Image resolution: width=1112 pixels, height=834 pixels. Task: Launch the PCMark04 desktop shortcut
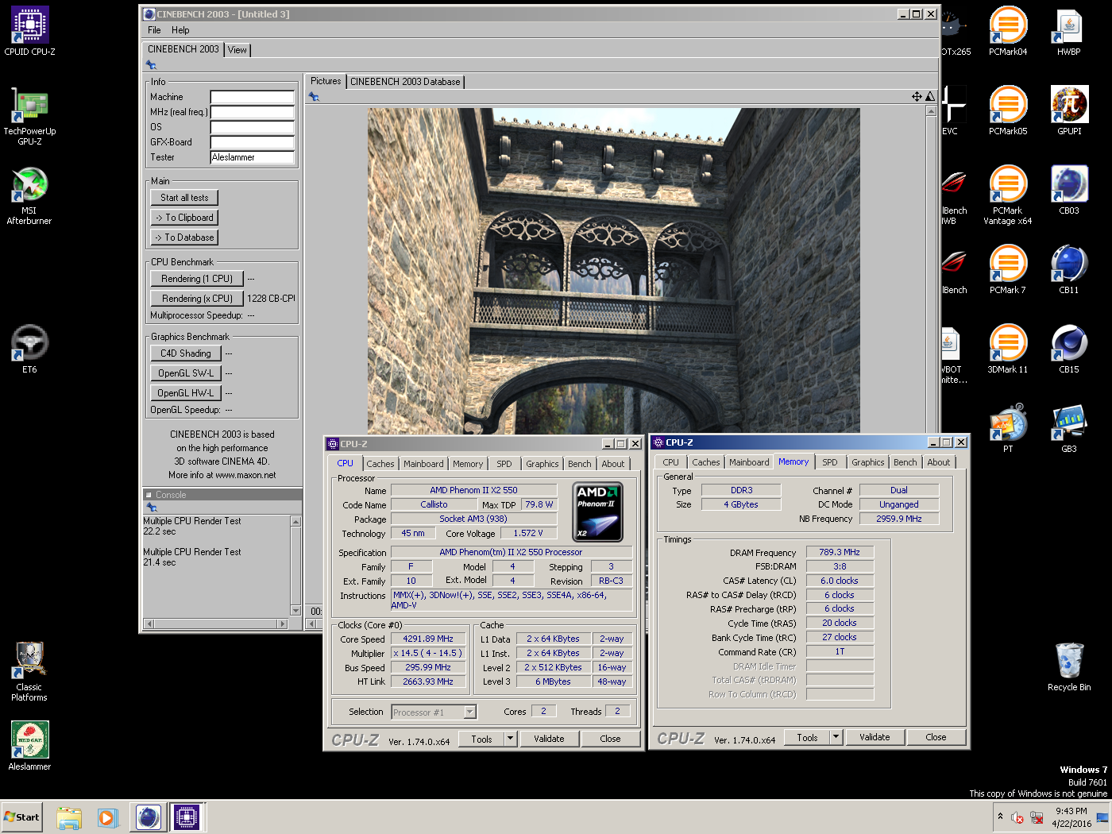click(1008, 32)
